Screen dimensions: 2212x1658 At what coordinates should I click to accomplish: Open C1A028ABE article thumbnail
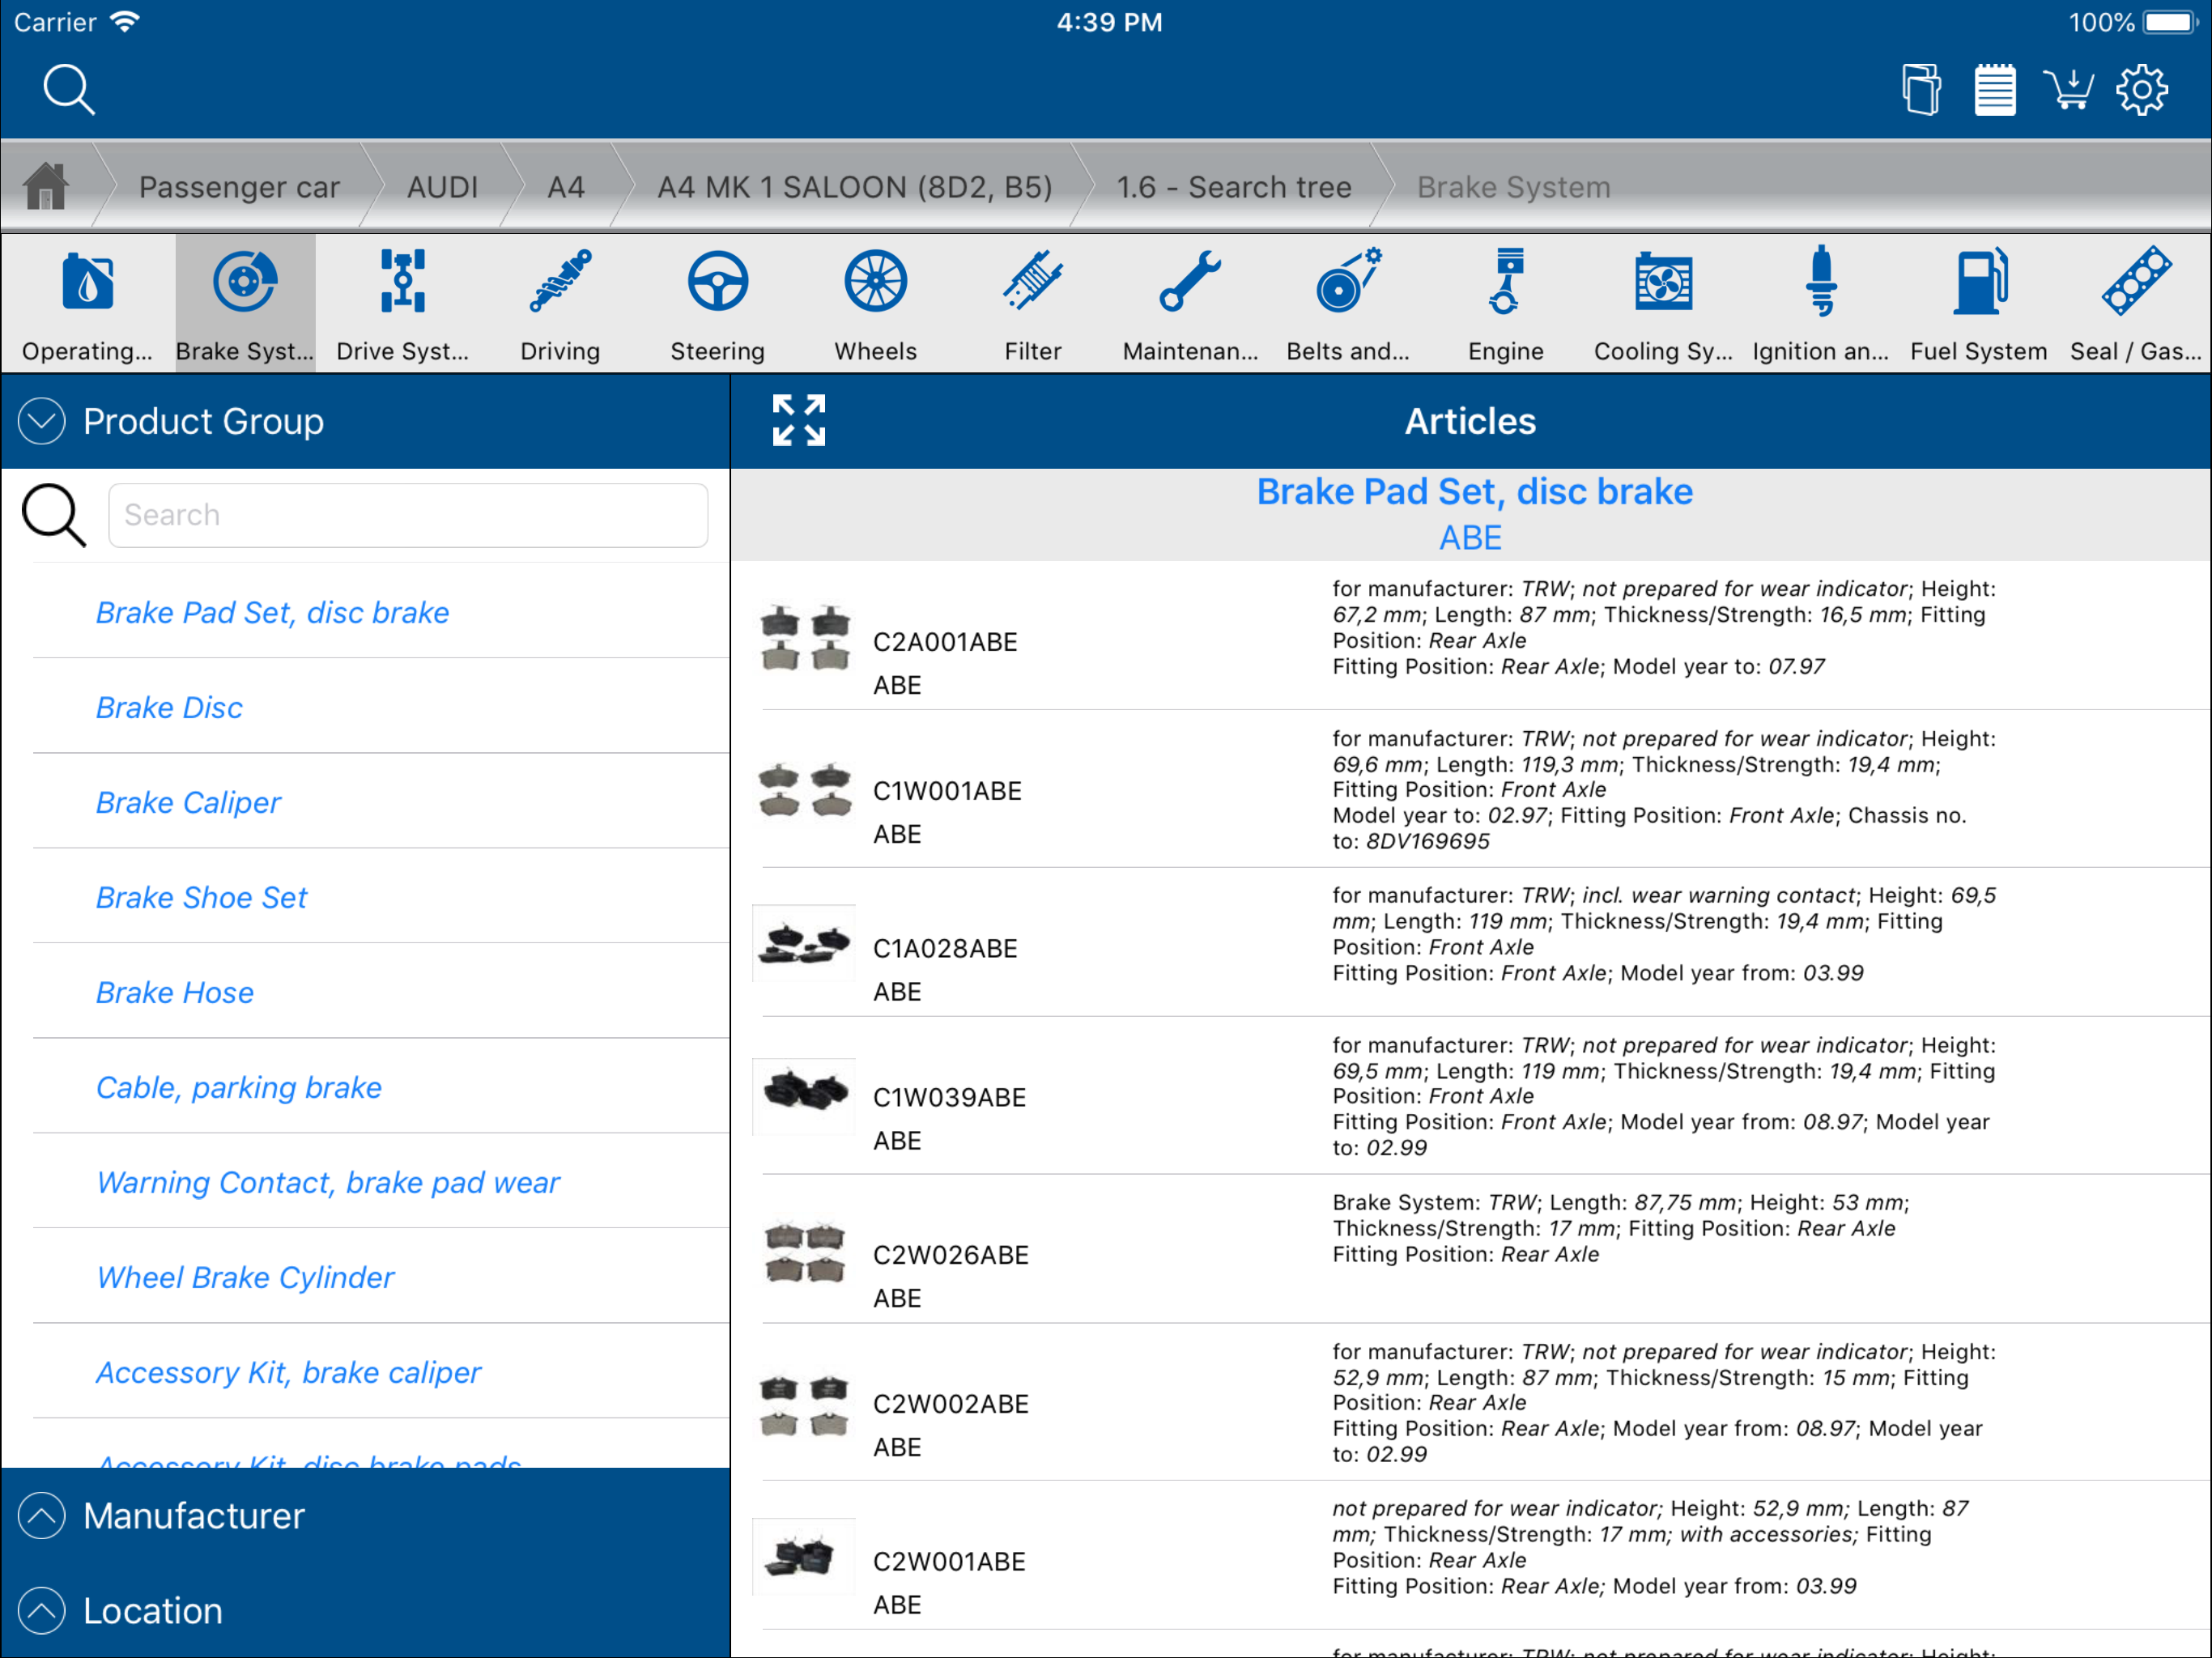click(x=804, y=944)
